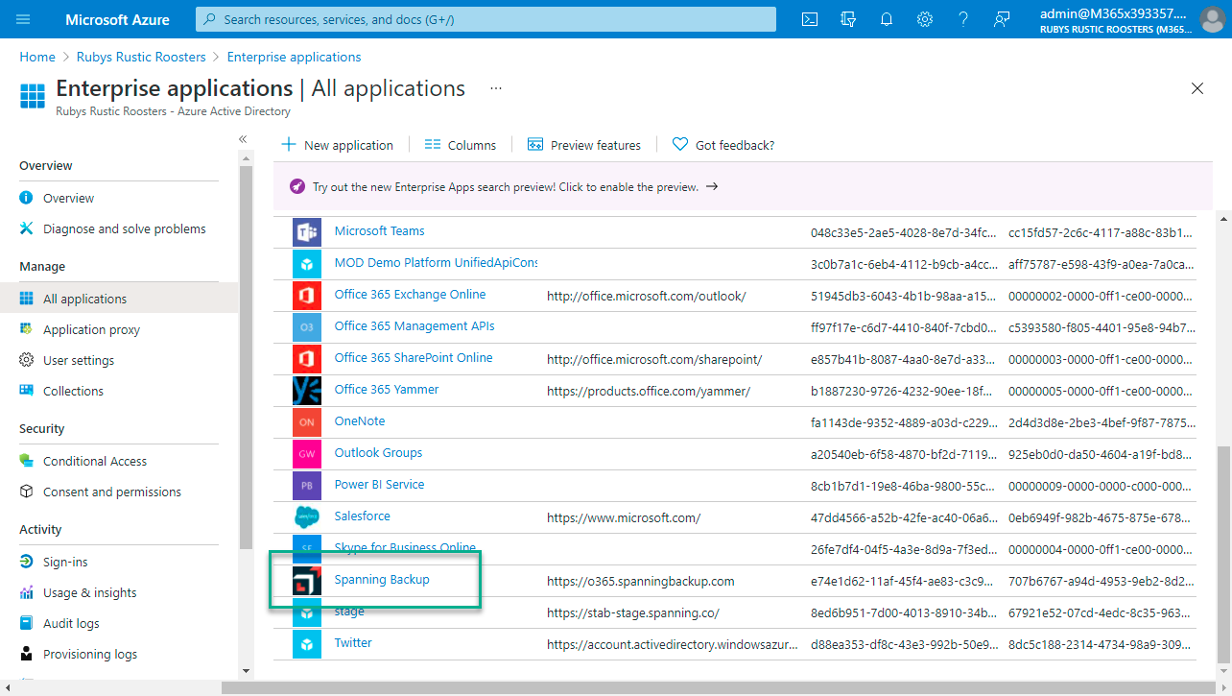Open the Office 365 SharePoint Online link
Viewport: 1232px width, 696px height.
tap(414, 357)
